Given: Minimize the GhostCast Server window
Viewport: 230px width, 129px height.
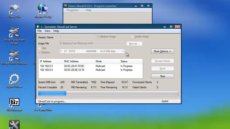Looking at the screenshot, I should point(165,27).
